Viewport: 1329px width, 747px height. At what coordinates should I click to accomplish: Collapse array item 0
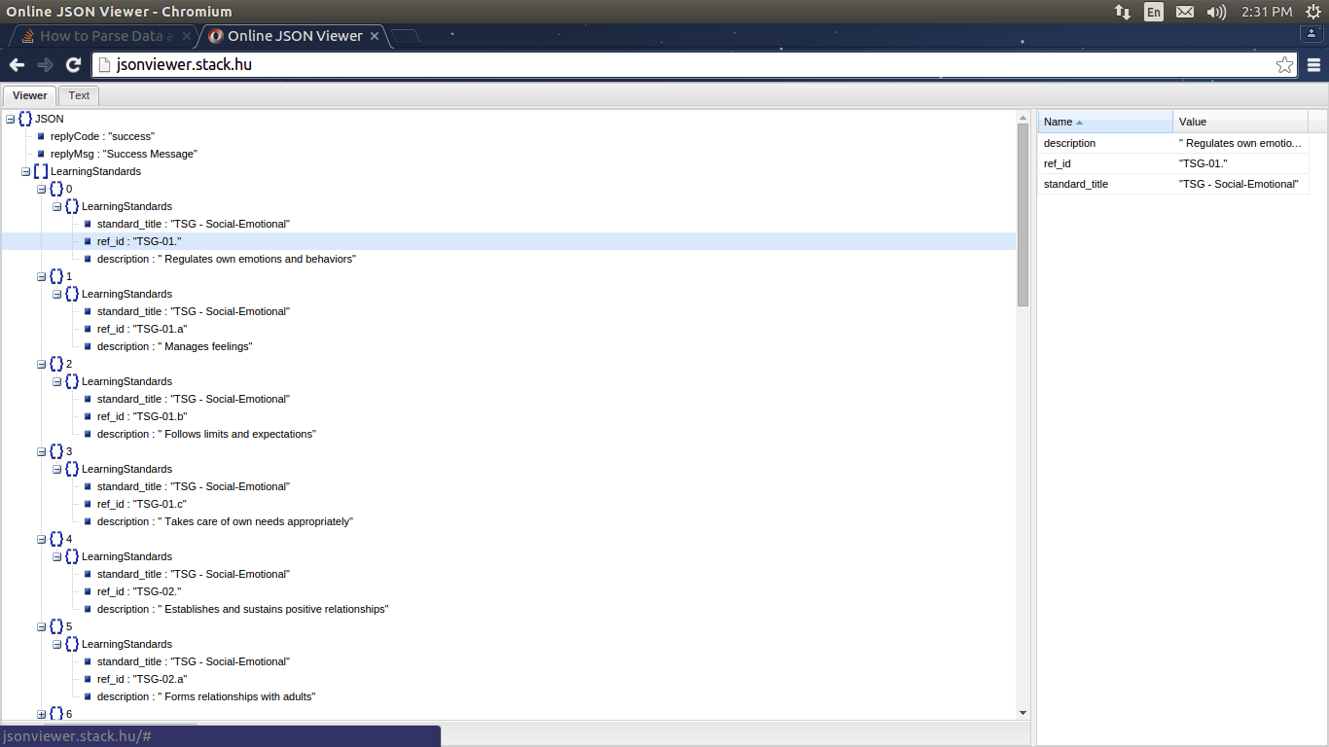point(42,189)
